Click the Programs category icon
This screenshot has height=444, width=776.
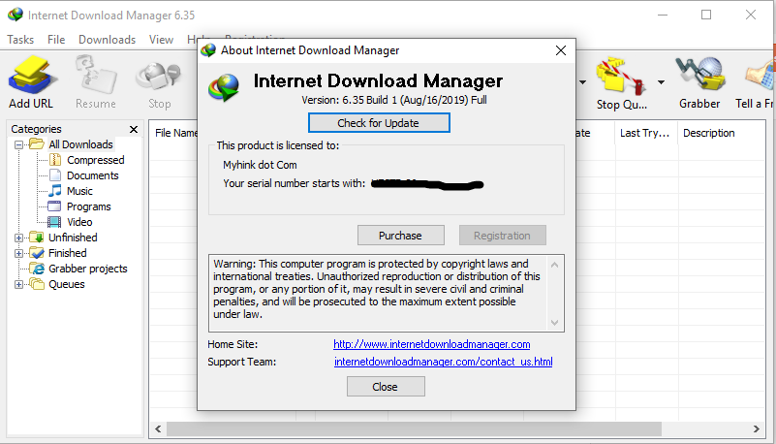click(x=54, y=206)
